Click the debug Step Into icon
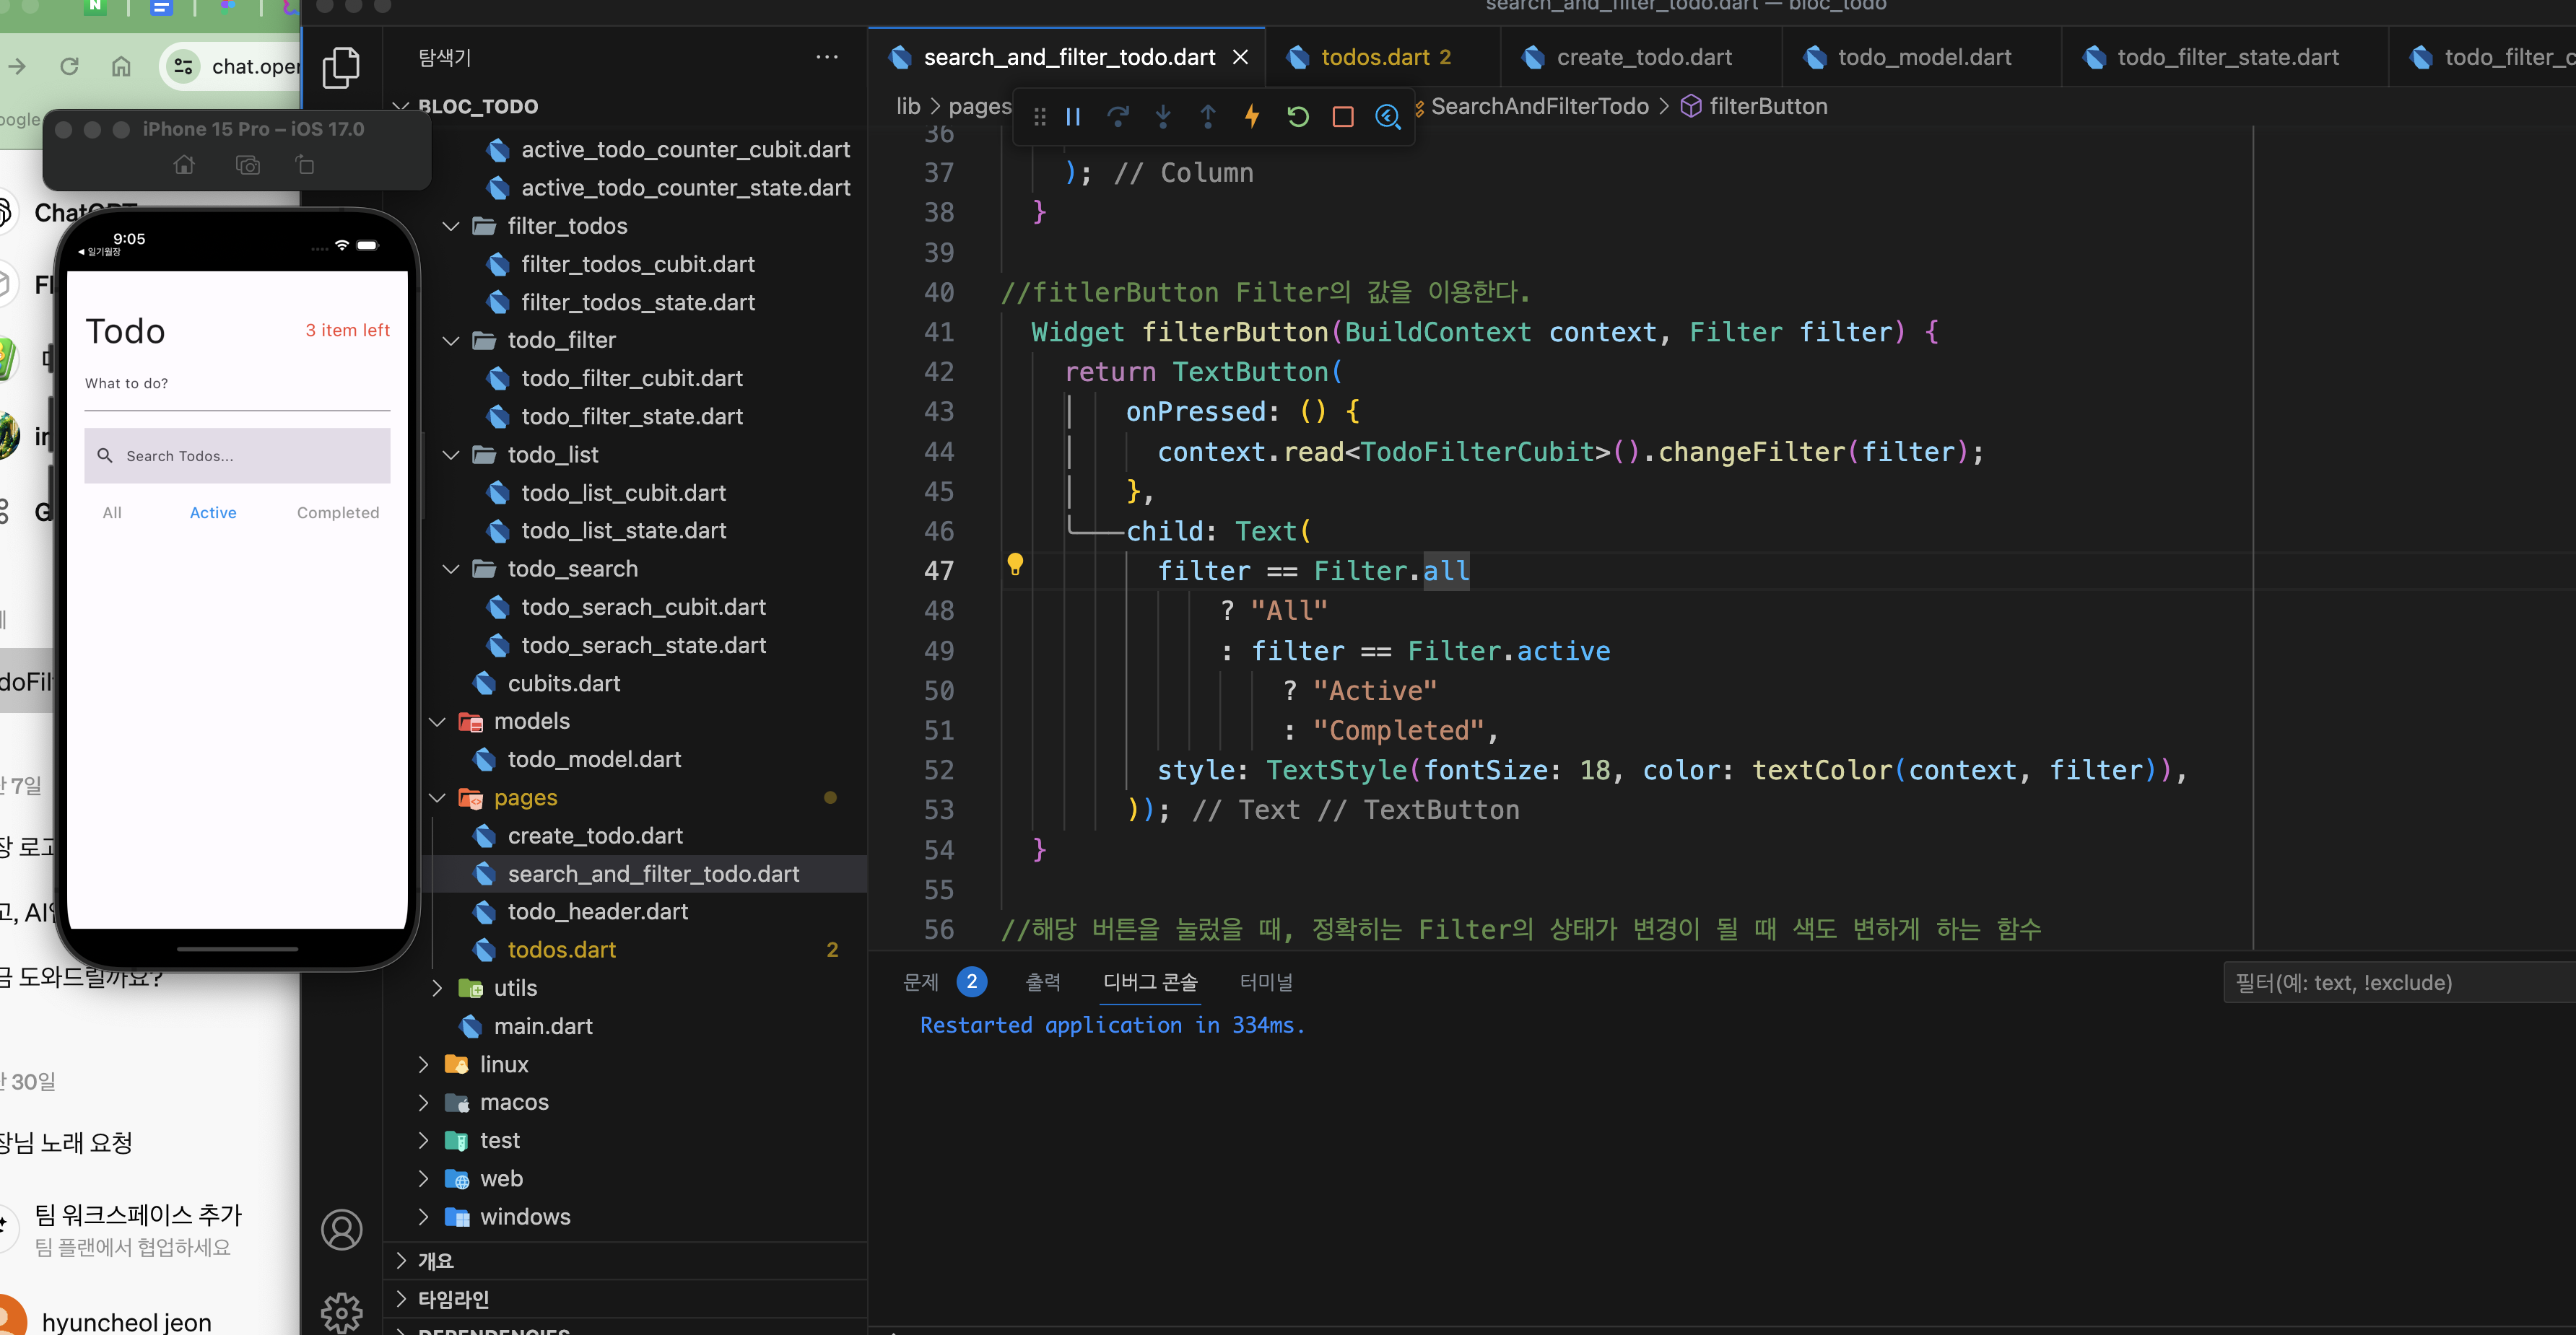 tap(1163, 117)
